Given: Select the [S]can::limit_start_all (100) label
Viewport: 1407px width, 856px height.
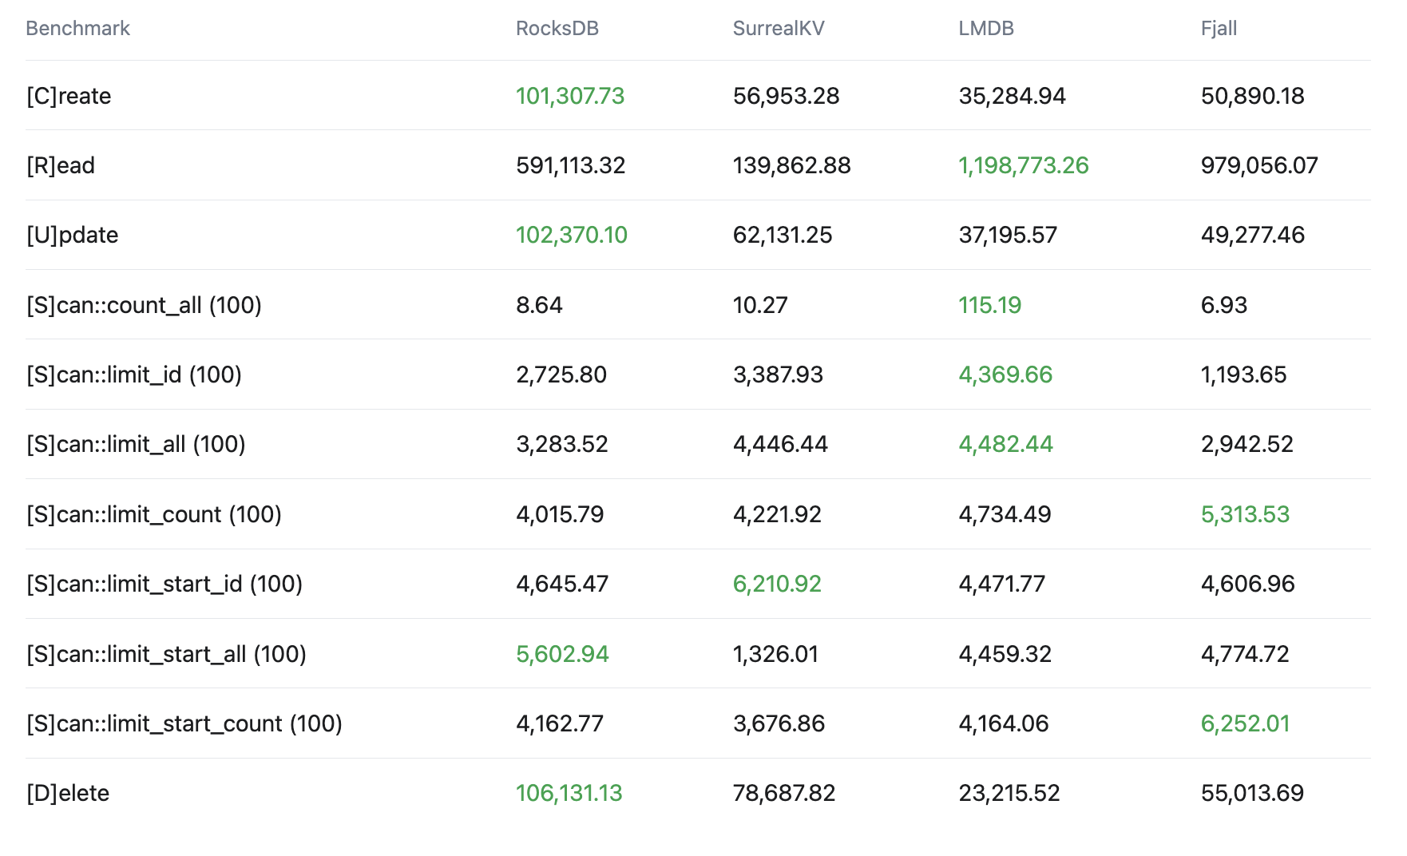Looking at the screenshot, I should (166, 654).
